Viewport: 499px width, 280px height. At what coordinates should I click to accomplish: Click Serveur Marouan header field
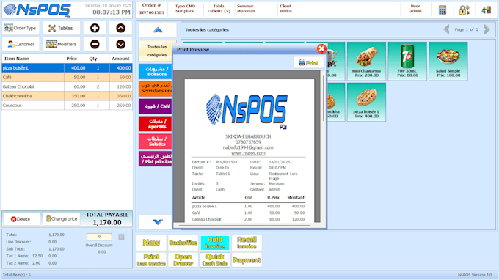click(246, 9)
